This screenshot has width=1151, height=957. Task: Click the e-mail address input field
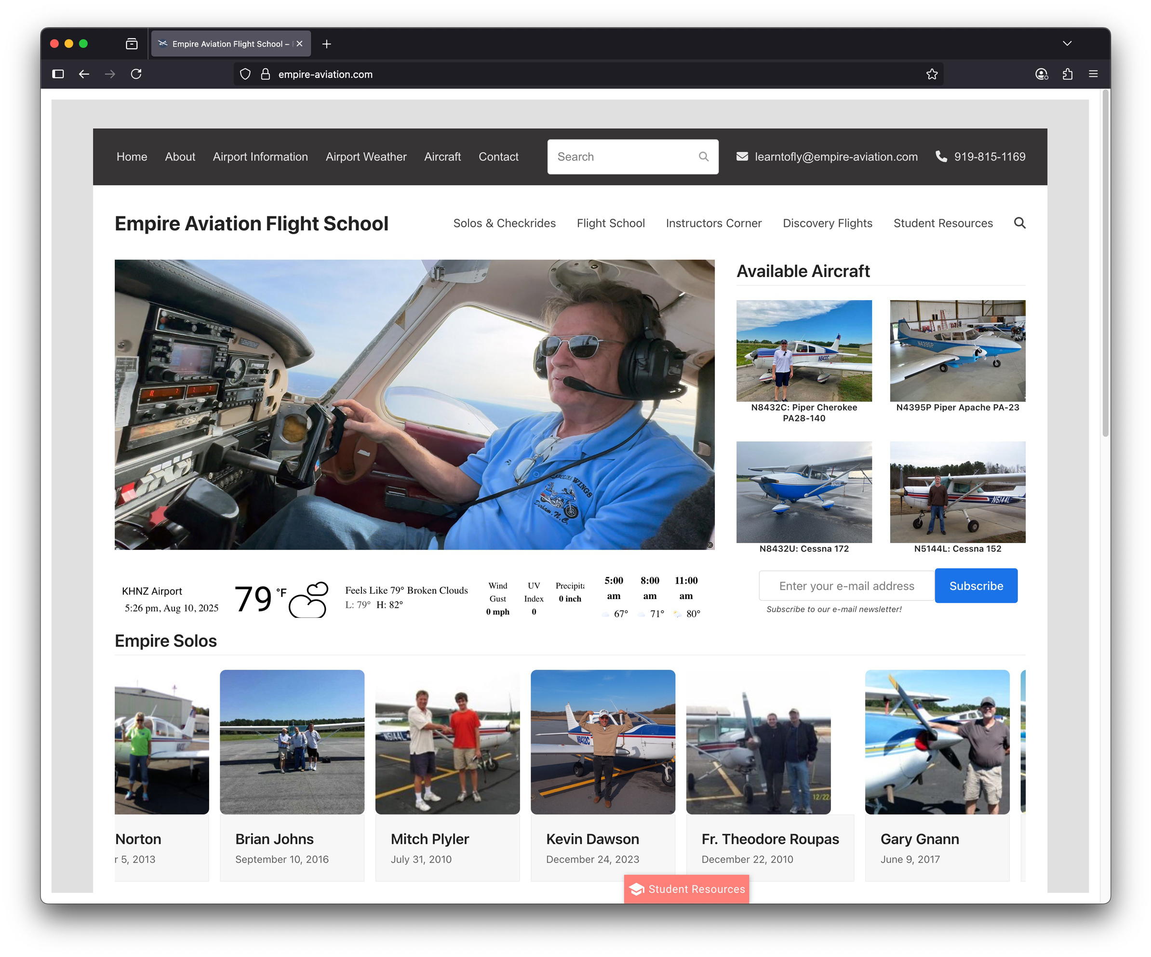847,586
